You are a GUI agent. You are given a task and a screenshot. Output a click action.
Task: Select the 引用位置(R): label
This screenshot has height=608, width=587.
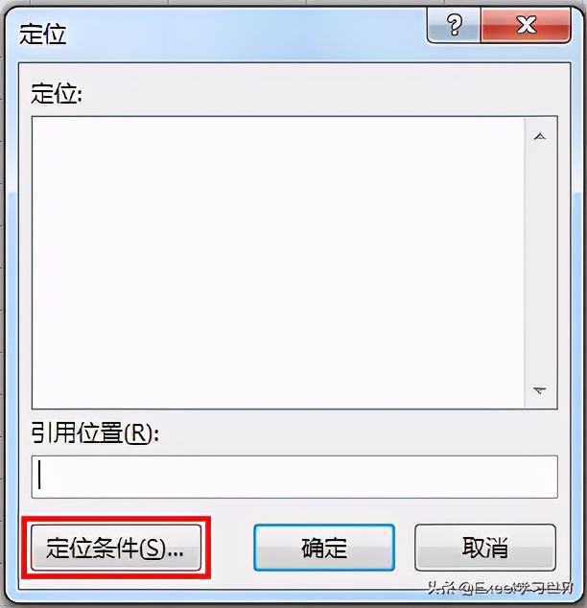95,433
